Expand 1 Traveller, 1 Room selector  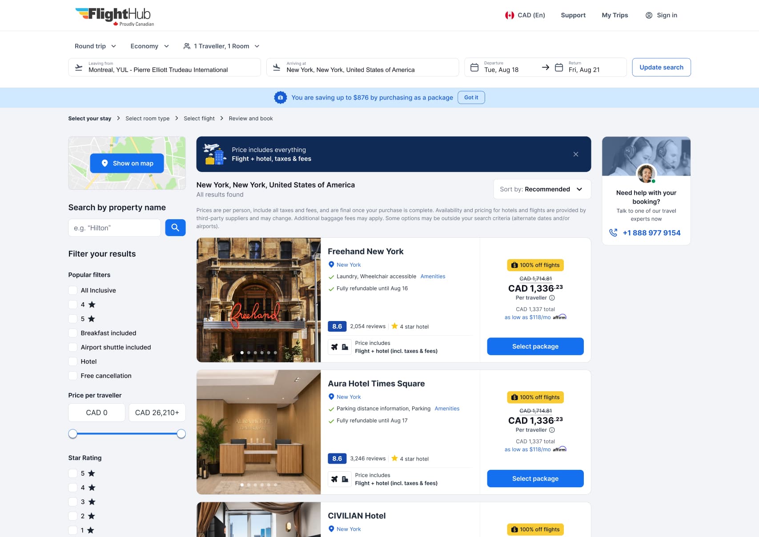tap(221, 46)
